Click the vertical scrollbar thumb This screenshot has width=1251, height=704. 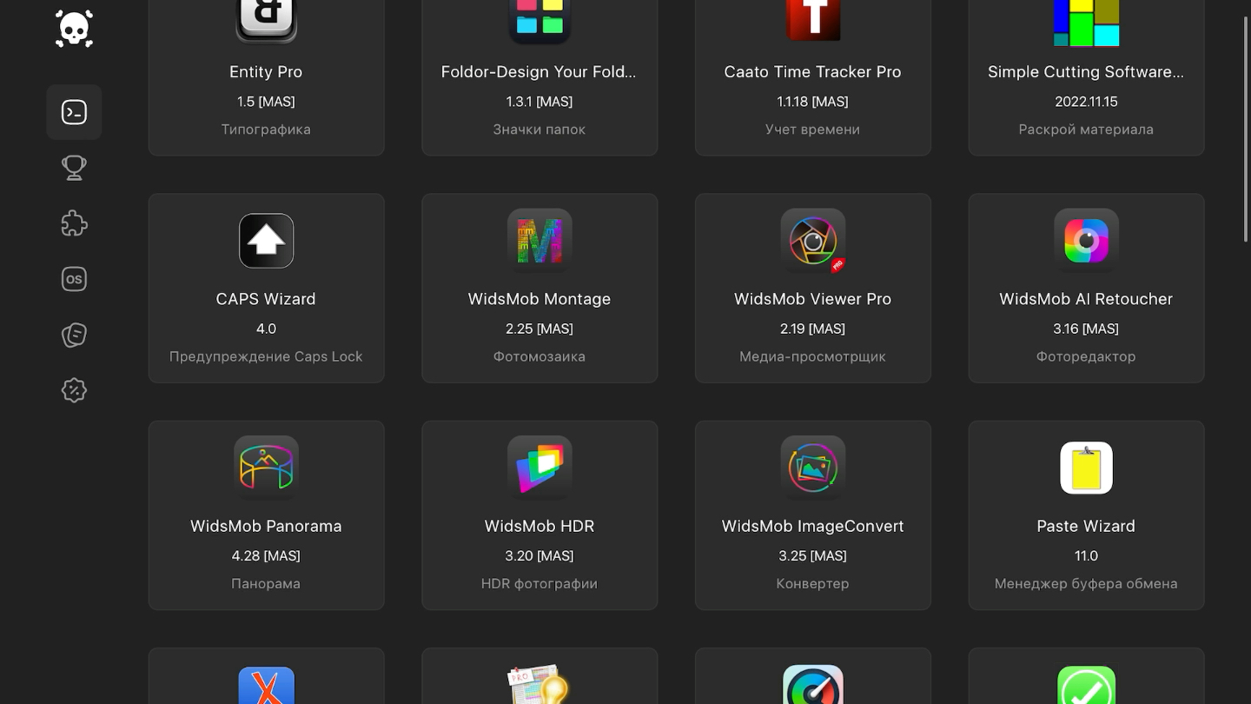click(1246, 129)
